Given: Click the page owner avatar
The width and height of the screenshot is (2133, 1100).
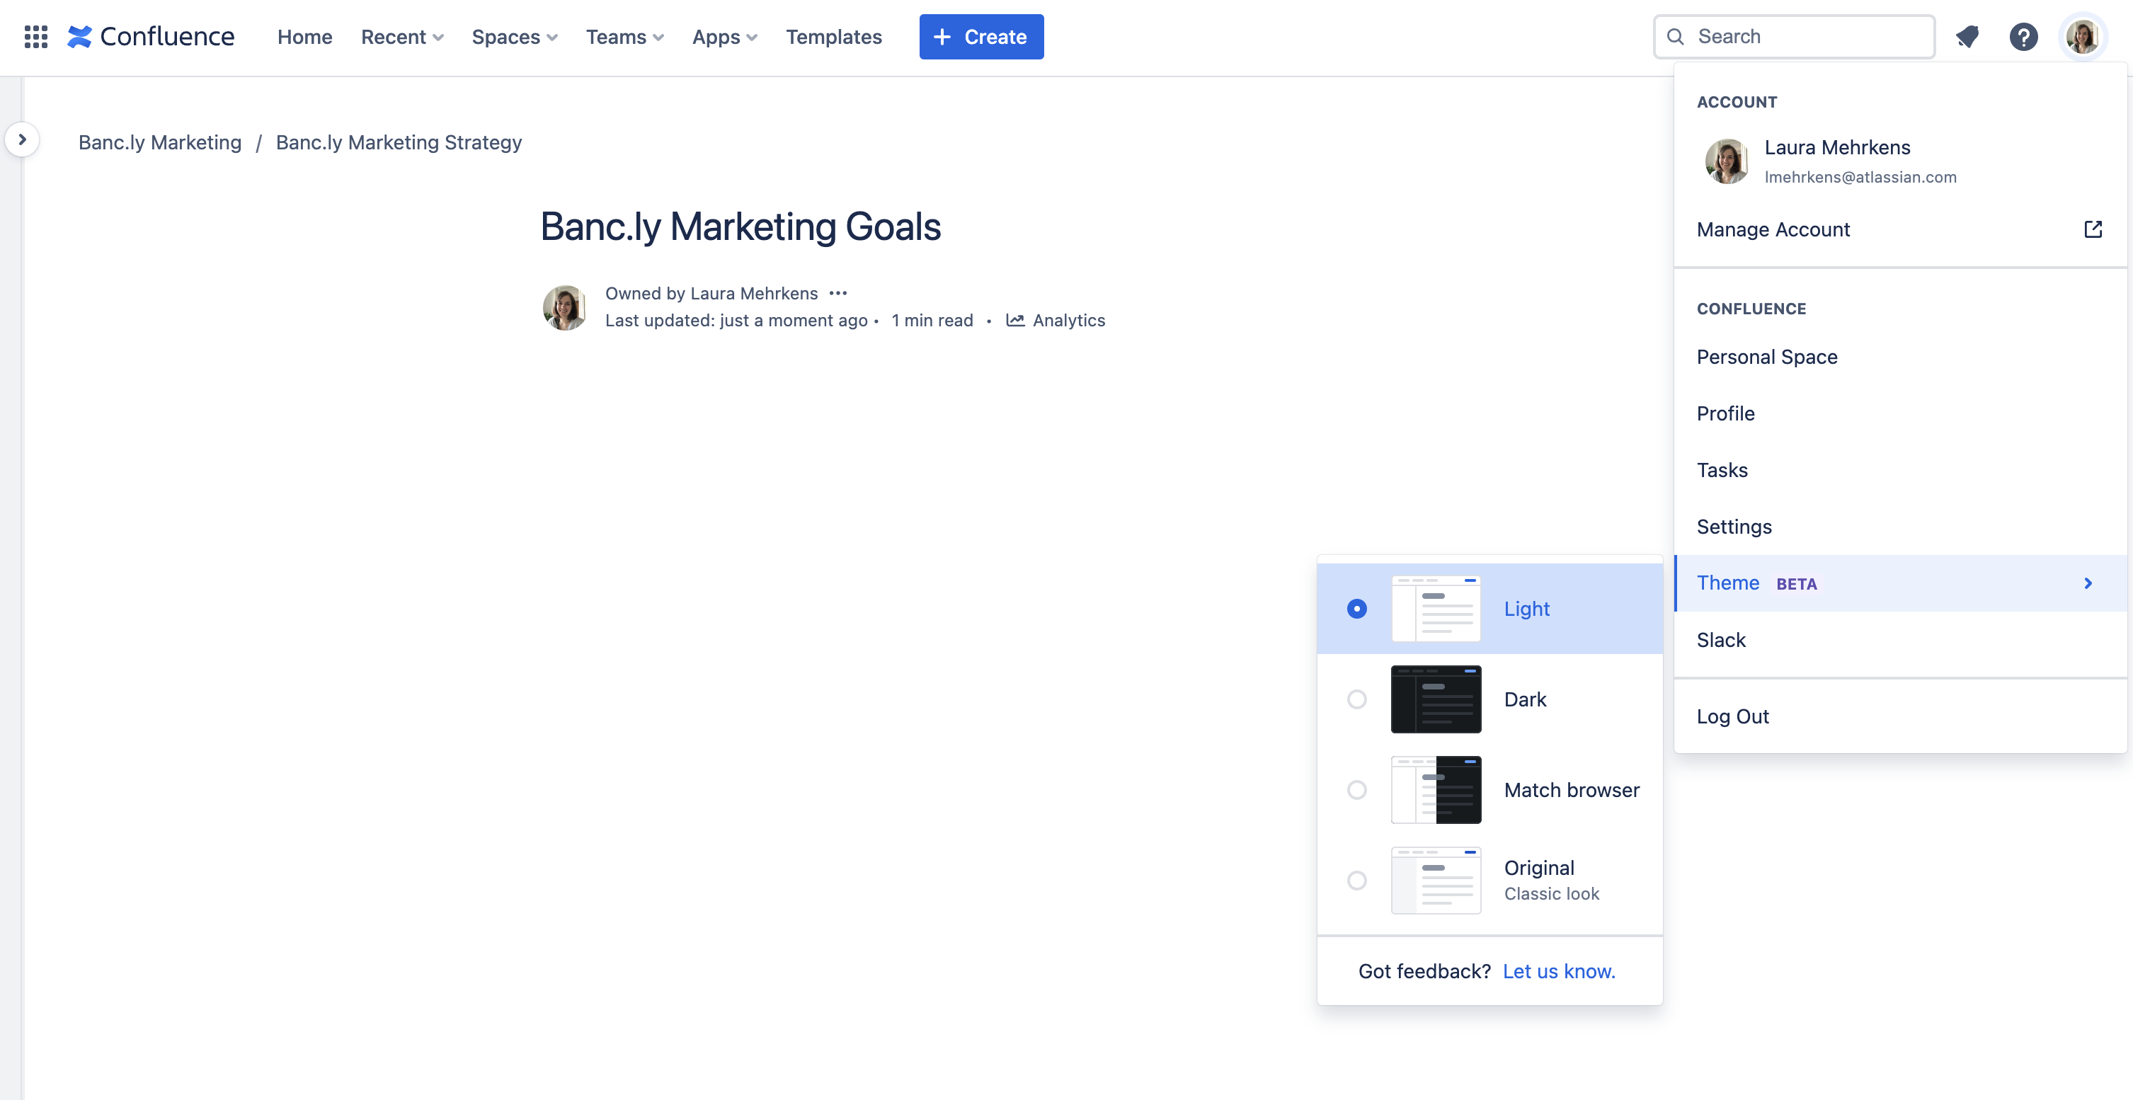Looking at the screenshot, I should coord(565,307).
